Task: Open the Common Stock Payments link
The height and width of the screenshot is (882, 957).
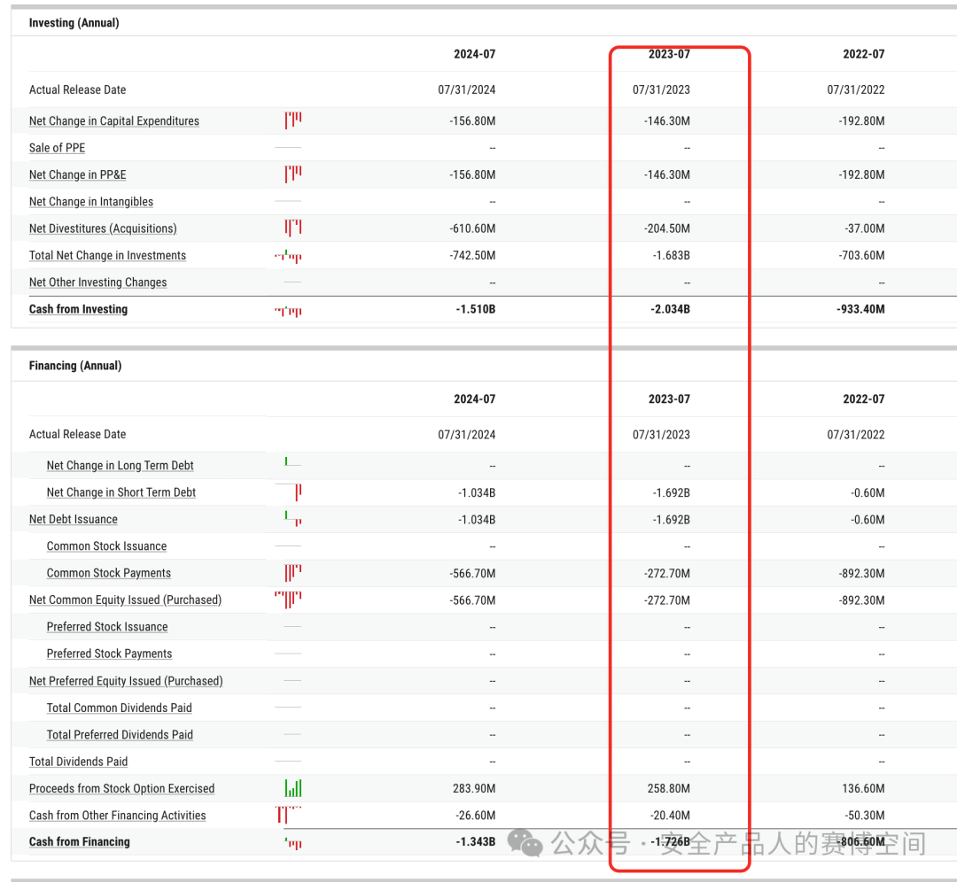Action: point(109,573)
